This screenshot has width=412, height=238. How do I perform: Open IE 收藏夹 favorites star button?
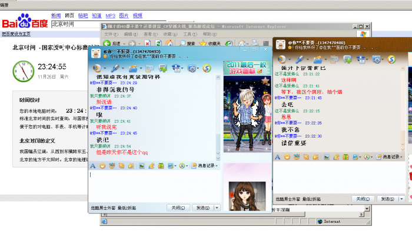[210, 43]
